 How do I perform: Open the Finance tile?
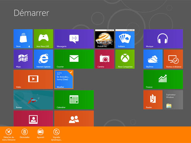[x=163, y=79]
